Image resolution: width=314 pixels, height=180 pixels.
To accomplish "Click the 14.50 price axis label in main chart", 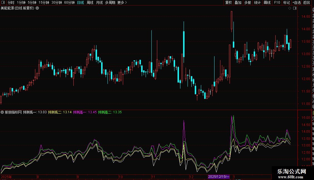I will pyautogui.click(x=306, y=17).
